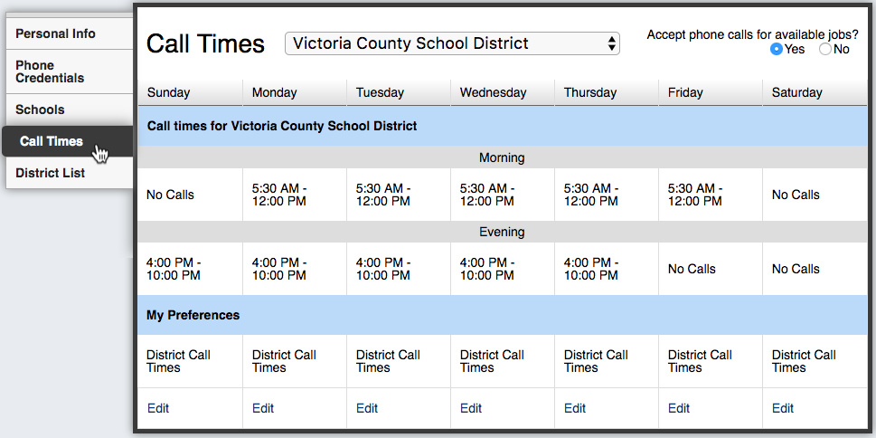The height and width of the screenshot is (438, 876).
Task: Edit Friday call time preferences
Action: 679,408
